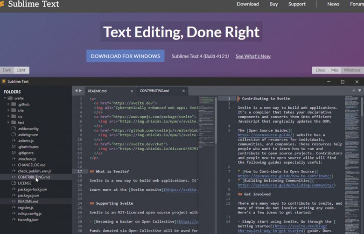The width and height of the screenshot is (364, 234).
Task: Go to the News section
Action: click(333, 4)
